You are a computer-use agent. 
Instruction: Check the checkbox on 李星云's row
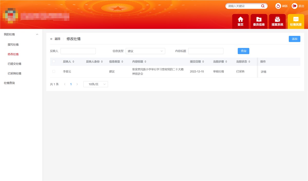tap(54, 71)
